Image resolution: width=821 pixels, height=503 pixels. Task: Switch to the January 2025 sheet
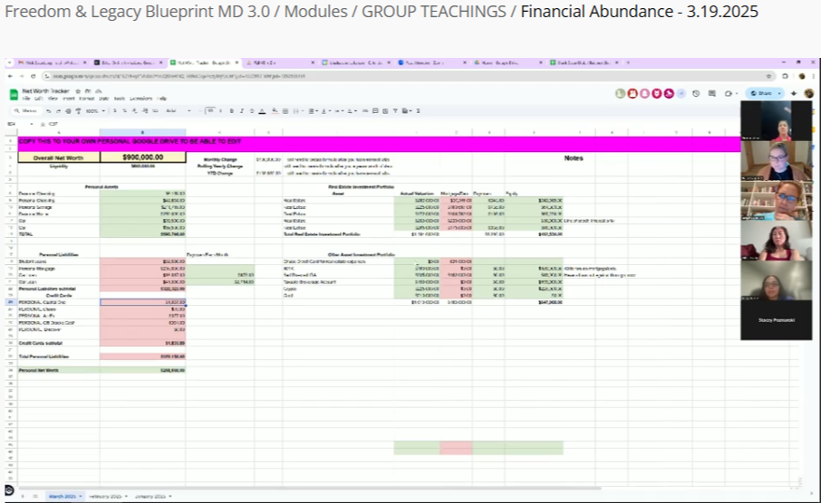tap(150, 496)
